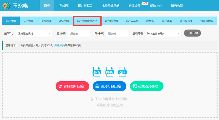The image size is (219, 120).
Task: Click the 升级会员 link in tips
Action: [59, 45]
